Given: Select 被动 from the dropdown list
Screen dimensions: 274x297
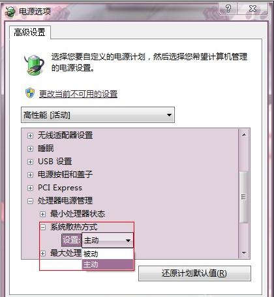Looking at the screenshot, I should pyautogui.click(x=108, y=254).
